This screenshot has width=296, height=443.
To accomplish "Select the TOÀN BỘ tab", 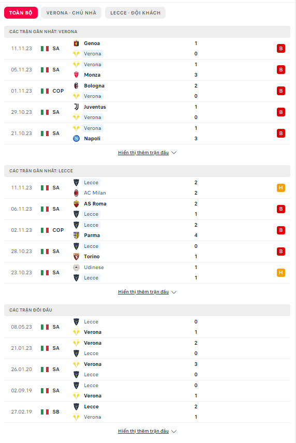I will point(21,13).
